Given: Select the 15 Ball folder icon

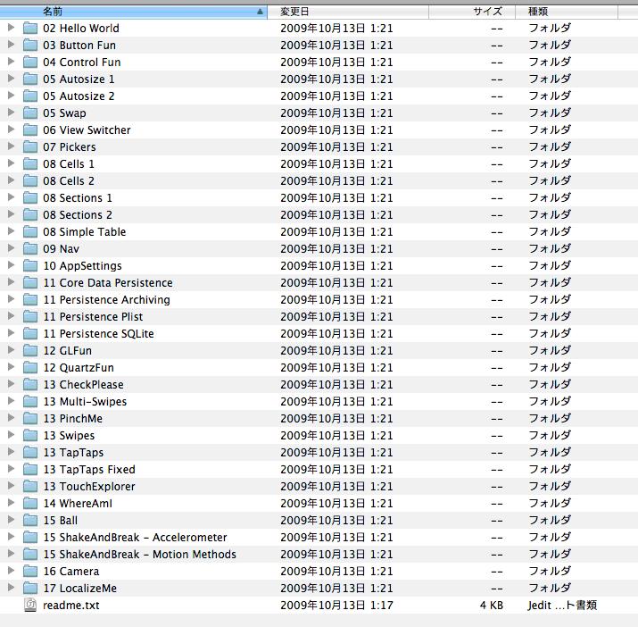Looking at the screenshot, I should [30, 520].
